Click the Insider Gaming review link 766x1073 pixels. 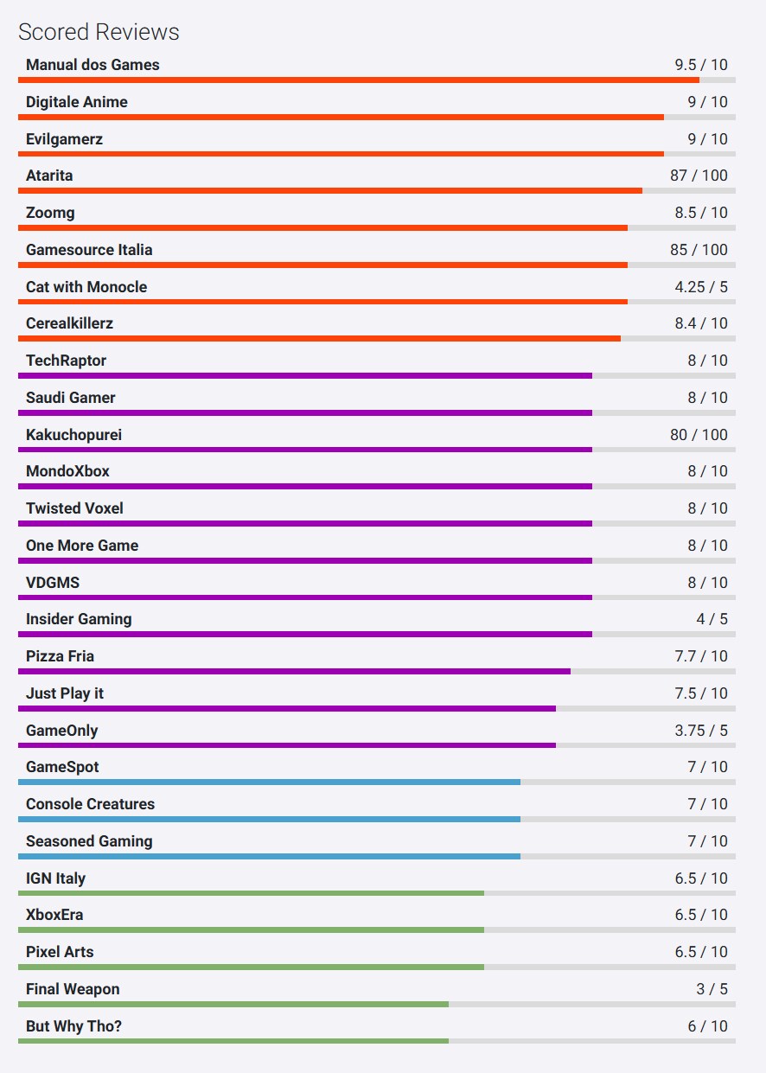(79, 619)
